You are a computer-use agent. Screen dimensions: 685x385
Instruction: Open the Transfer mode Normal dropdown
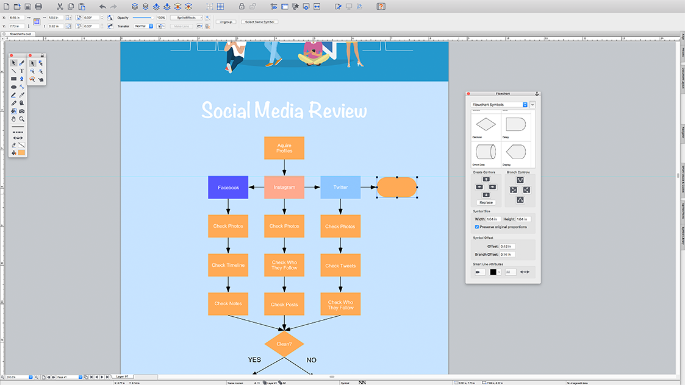coord(143,26)
